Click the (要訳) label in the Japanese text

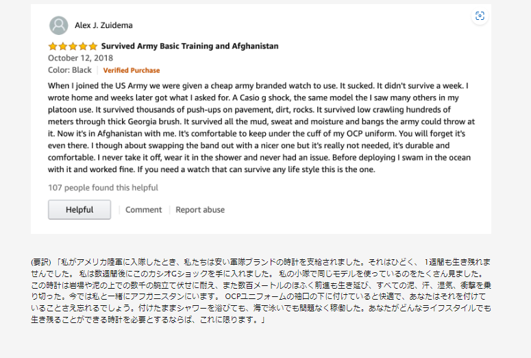42,262
